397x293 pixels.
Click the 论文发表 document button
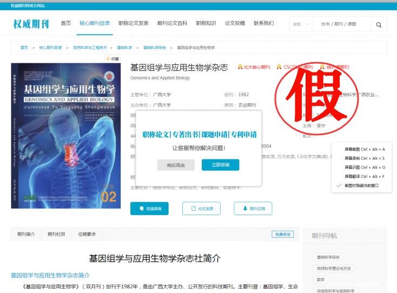point(201,208)
